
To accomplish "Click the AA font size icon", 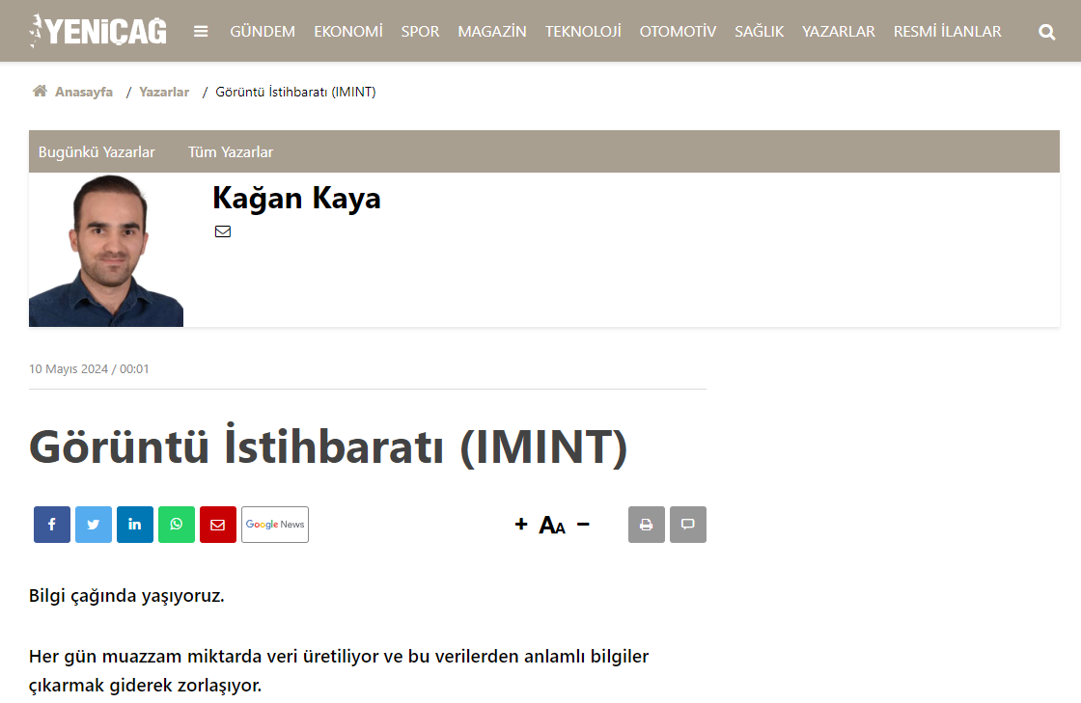I will [x=552, y=526].
